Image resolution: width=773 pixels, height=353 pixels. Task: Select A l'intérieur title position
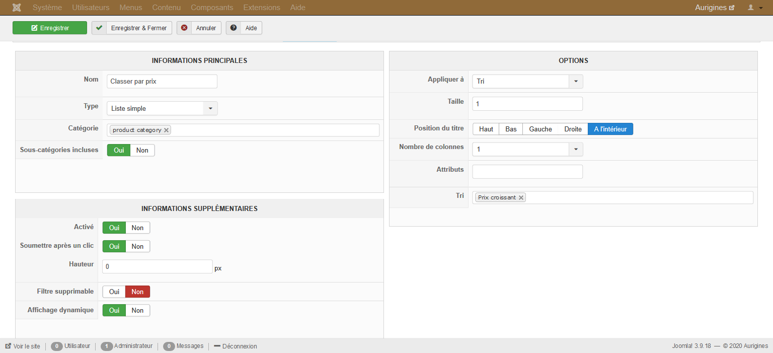[x=610, y=129]
